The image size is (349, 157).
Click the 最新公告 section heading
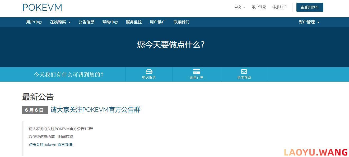point(38,97)
